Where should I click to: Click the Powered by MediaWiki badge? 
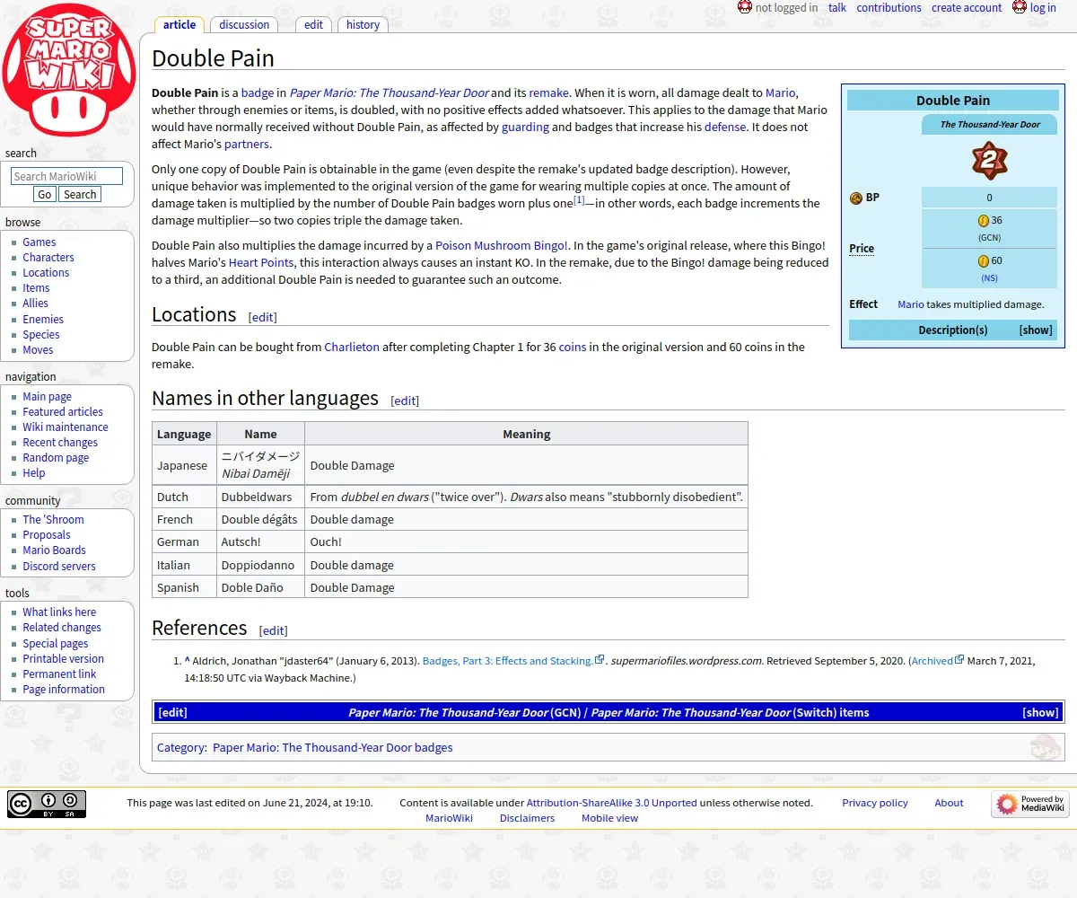1030,804
